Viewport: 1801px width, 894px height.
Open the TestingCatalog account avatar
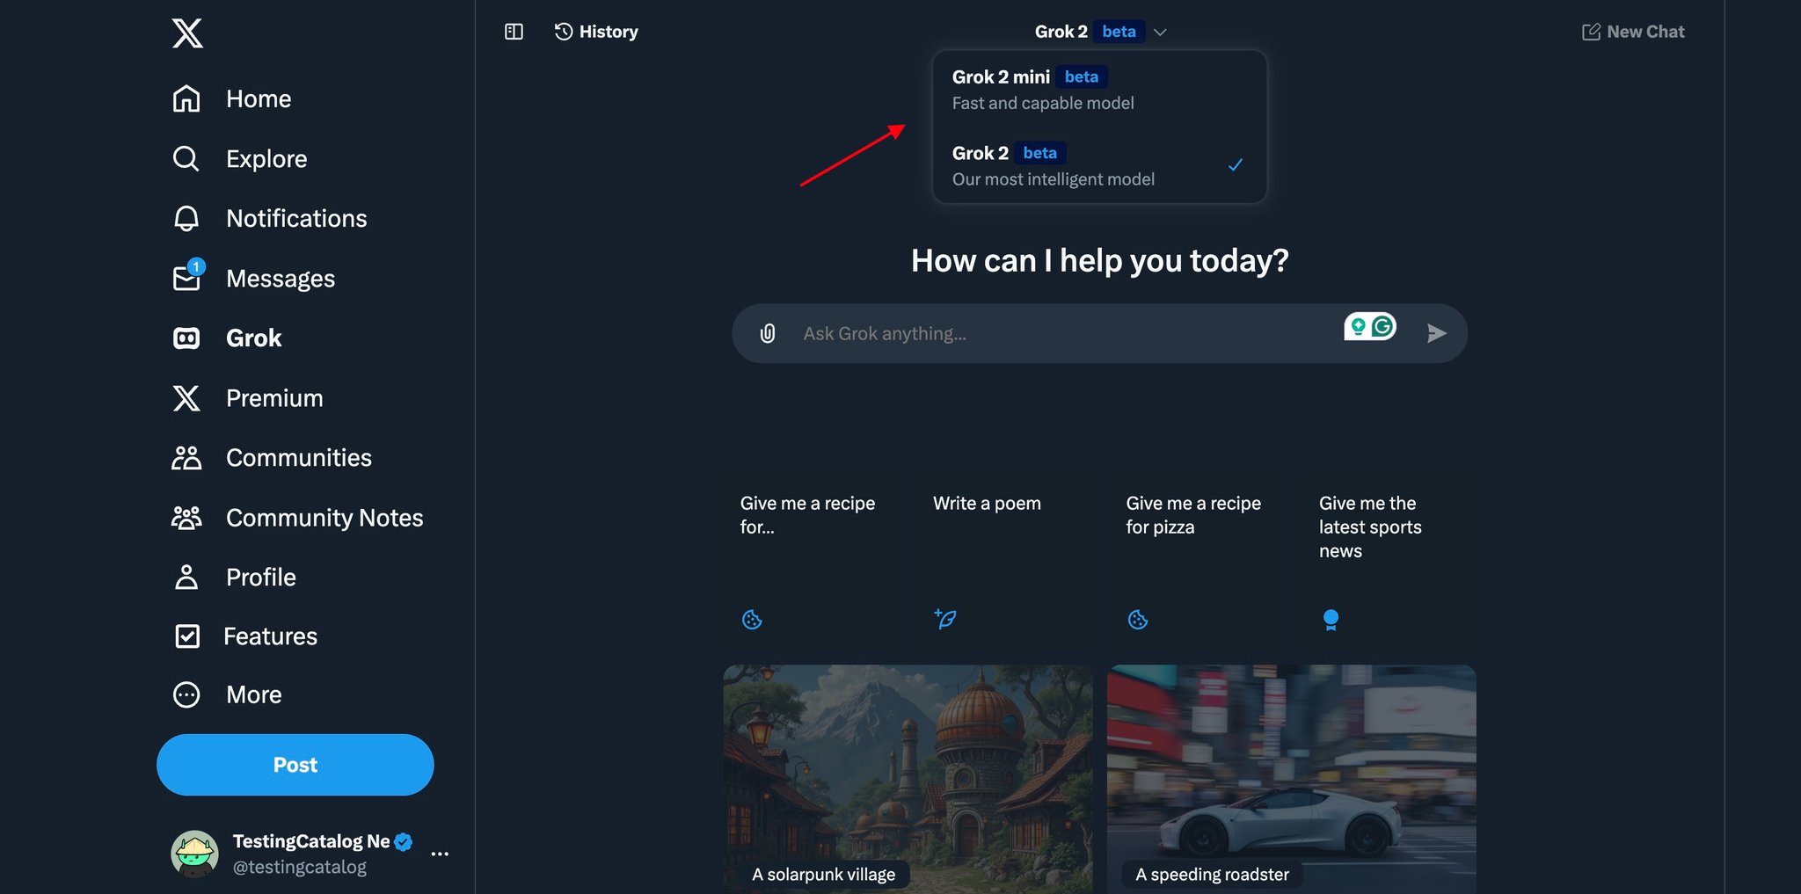coord(194,853)
